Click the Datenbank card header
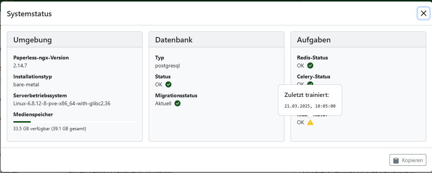 coord(216,40)
